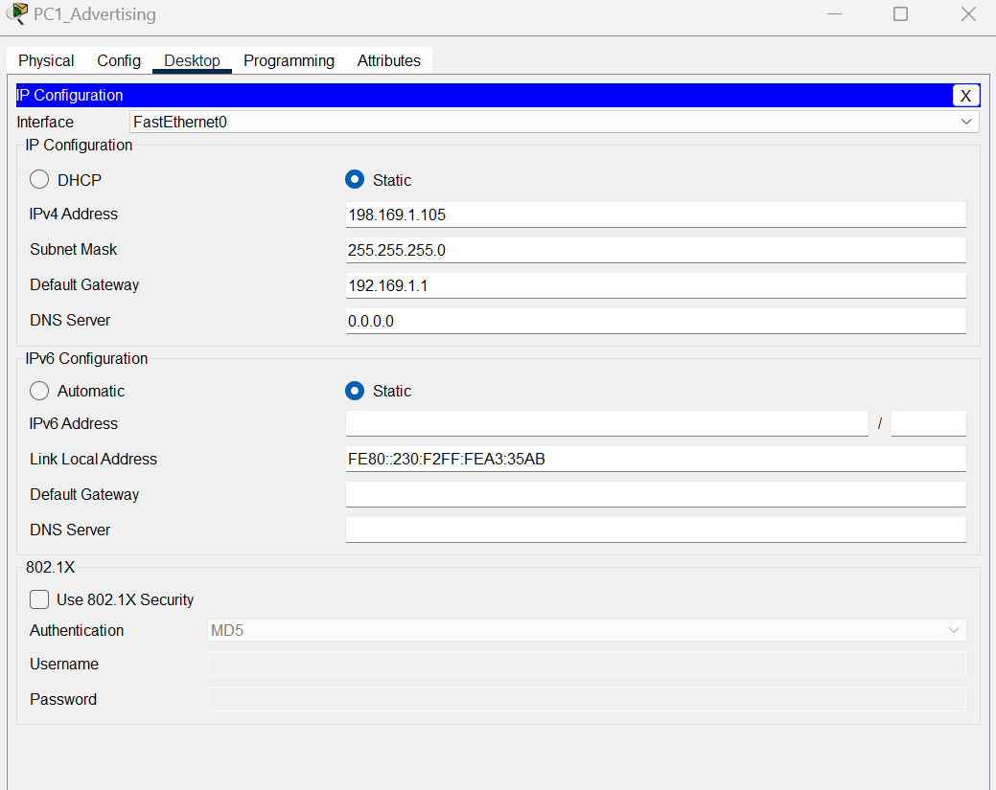Click the IPv6 prefix length field after slash
Viewport: 996px width, 790px height.
click(929, 423)
